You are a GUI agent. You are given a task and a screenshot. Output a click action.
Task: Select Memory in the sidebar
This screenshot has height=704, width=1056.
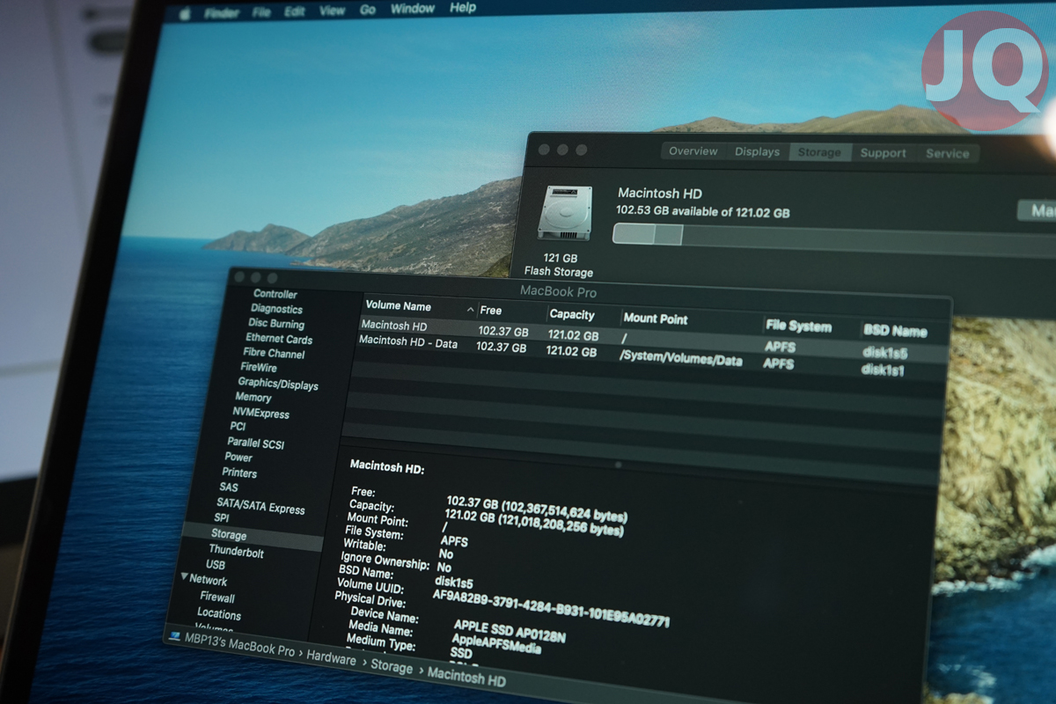(x=253, y=398)
